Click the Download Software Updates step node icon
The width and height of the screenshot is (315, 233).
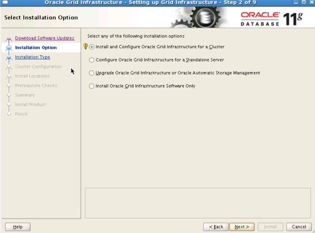[x=9, y=39]
